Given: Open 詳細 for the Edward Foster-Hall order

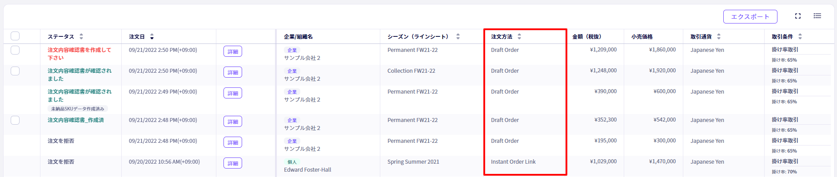Looking at the screenshot, I should pyautogui.click(x=233, y=163).
